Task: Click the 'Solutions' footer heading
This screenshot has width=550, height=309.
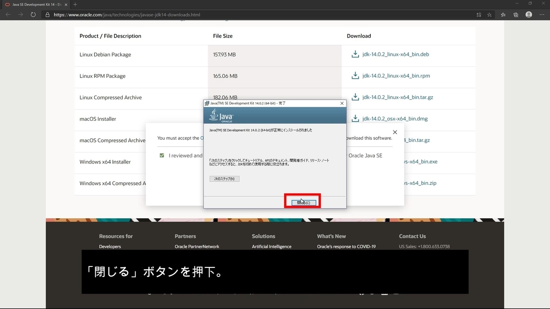Action: [264, 236]
